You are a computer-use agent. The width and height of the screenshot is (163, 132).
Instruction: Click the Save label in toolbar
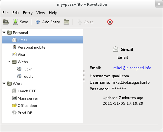(x=24, y=22)
